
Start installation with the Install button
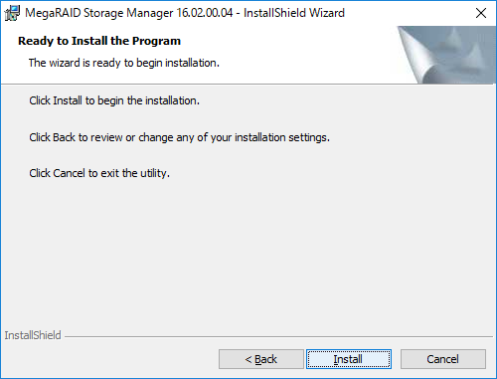coord(349,359)
